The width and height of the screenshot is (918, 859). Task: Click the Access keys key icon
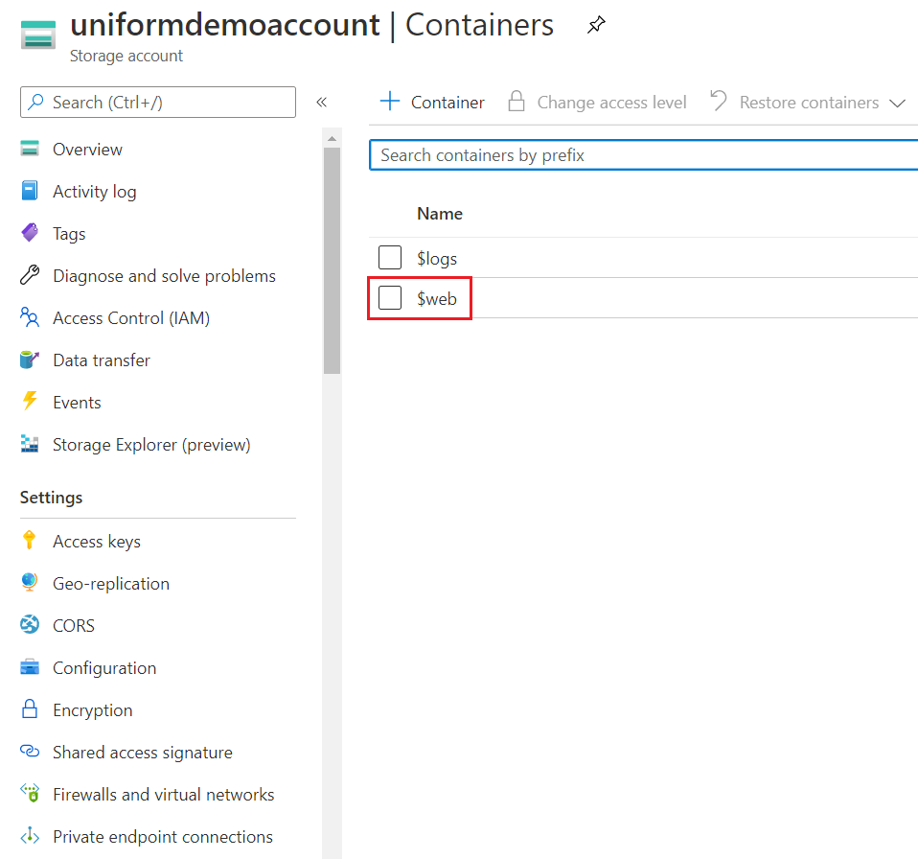point(30,541)
